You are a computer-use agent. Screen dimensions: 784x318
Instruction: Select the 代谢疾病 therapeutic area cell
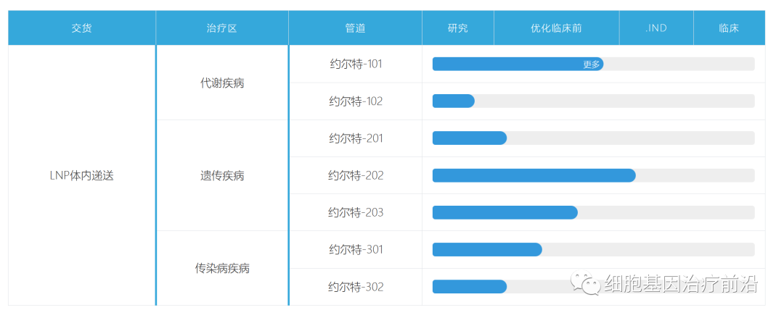point(222,83)
